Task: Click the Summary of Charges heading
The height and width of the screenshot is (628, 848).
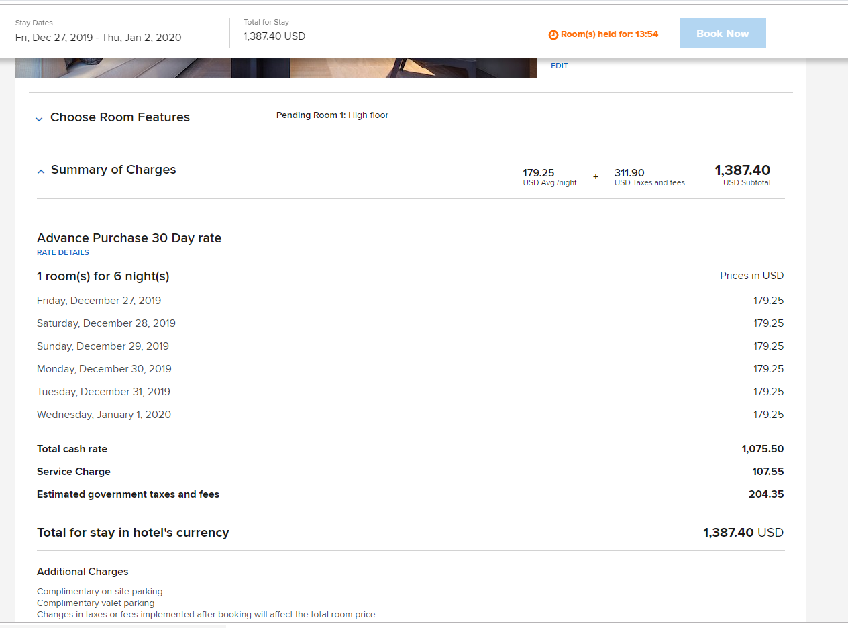Action: coord(113,170)
